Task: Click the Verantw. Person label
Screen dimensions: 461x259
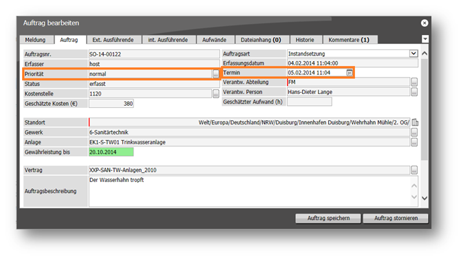Action: 243,92
